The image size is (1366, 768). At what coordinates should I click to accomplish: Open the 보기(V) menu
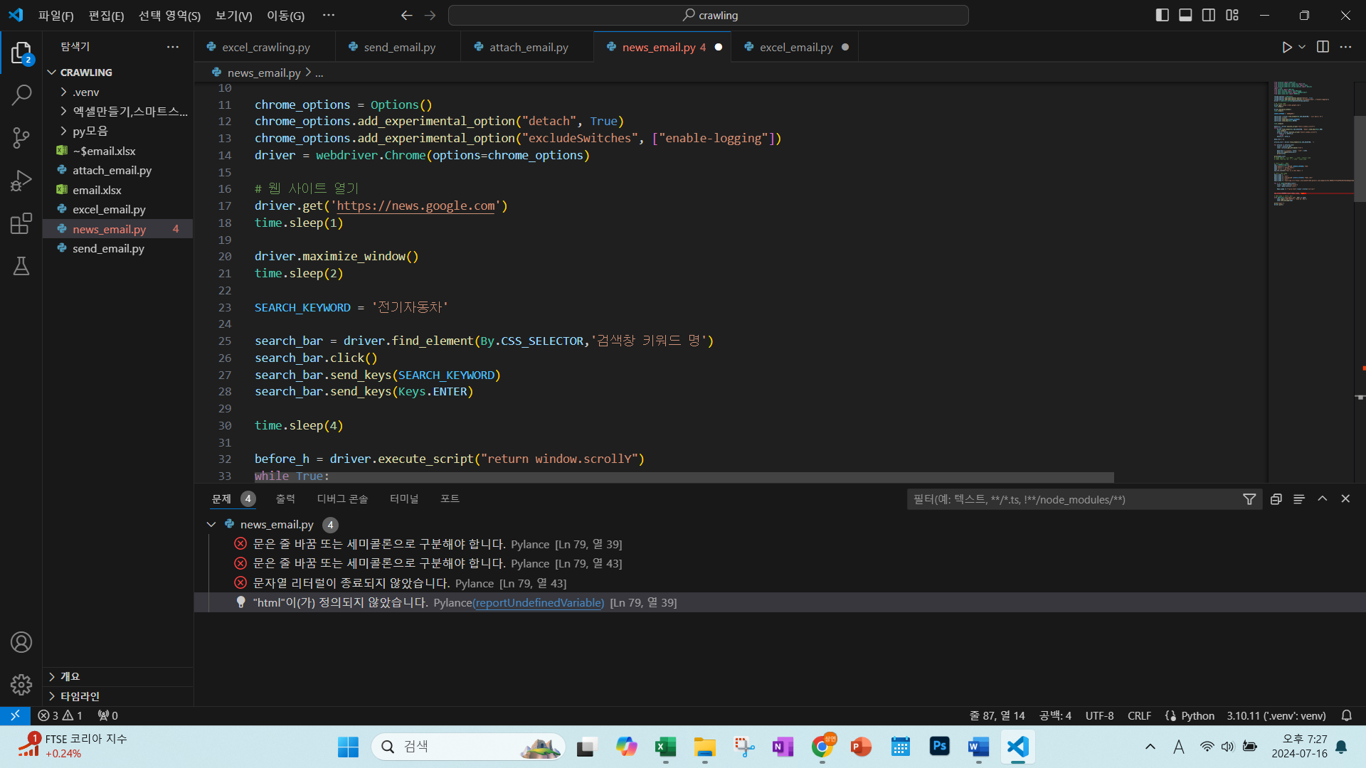[233, 15]
